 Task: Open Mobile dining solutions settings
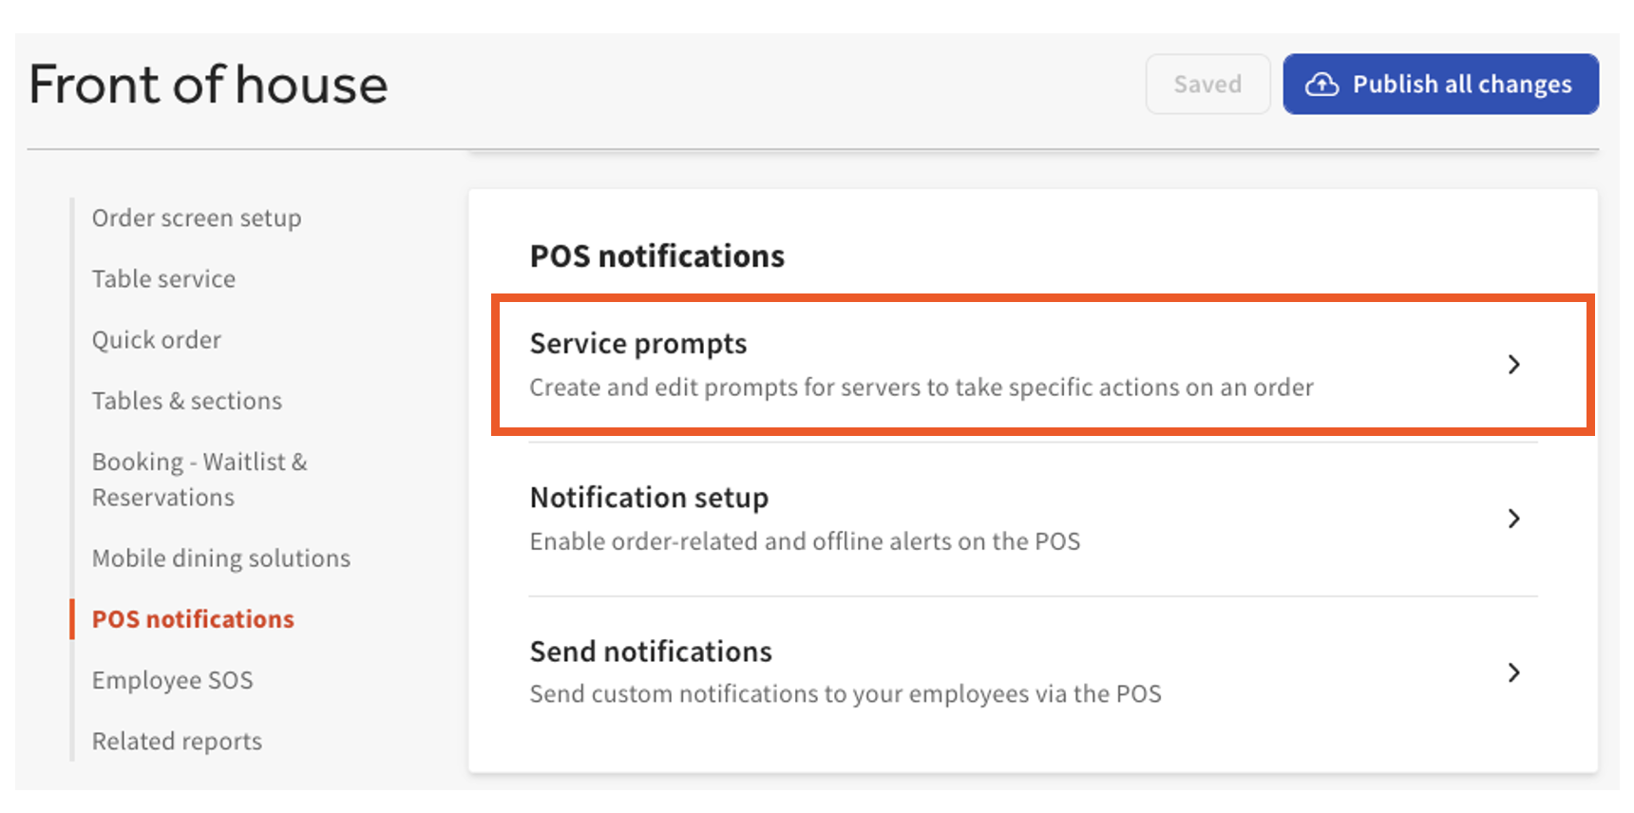tap(221, 558)
